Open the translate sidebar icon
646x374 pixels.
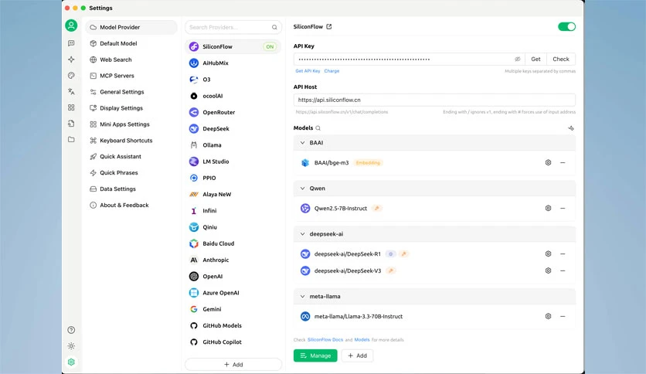tap(71, 91)
